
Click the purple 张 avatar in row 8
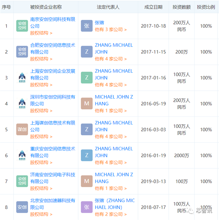pos(87,207)
